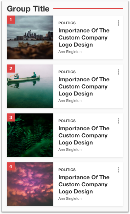
Task: Select POLITICS category on the first card
Action: click(x=67, y=23)
